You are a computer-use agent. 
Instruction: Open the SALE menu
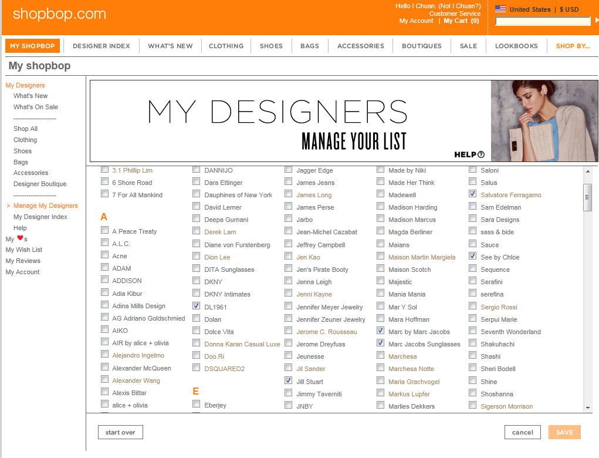click(x=468, y=46)
